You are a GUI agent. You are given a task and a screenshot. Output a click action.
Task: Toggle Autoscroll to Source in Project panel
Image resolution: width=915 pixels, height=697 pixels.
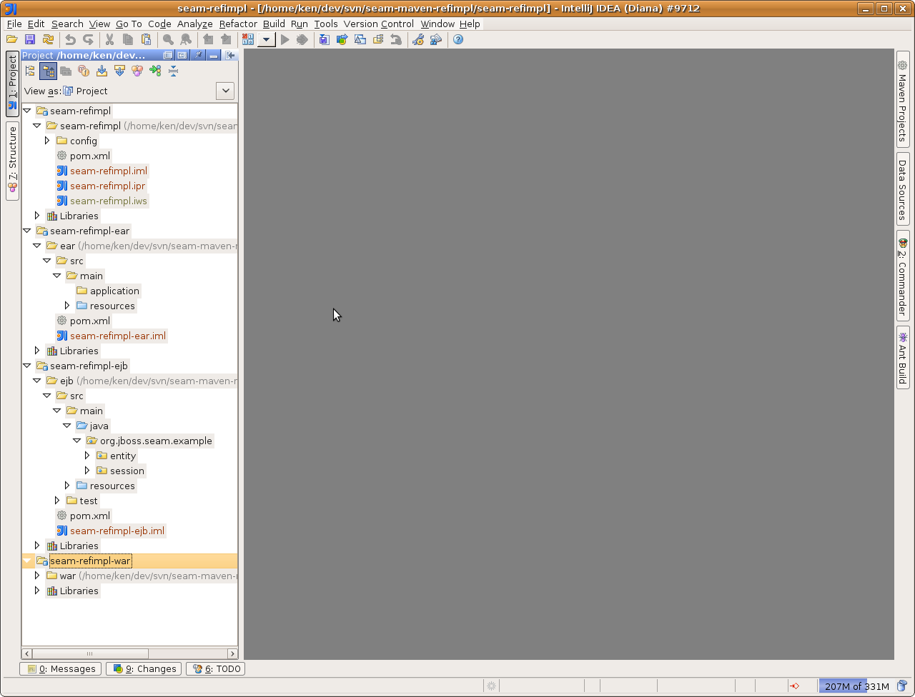click(102, 71)
